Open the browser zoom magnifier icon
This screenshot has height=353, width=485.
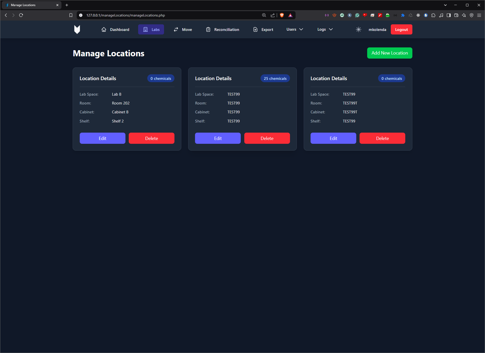(264, 15)
